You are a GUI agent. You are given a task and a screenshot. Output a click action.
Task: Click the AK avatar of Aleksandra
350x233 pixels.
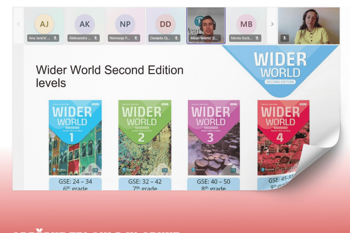pyautogui.click(x=84, y=23)
